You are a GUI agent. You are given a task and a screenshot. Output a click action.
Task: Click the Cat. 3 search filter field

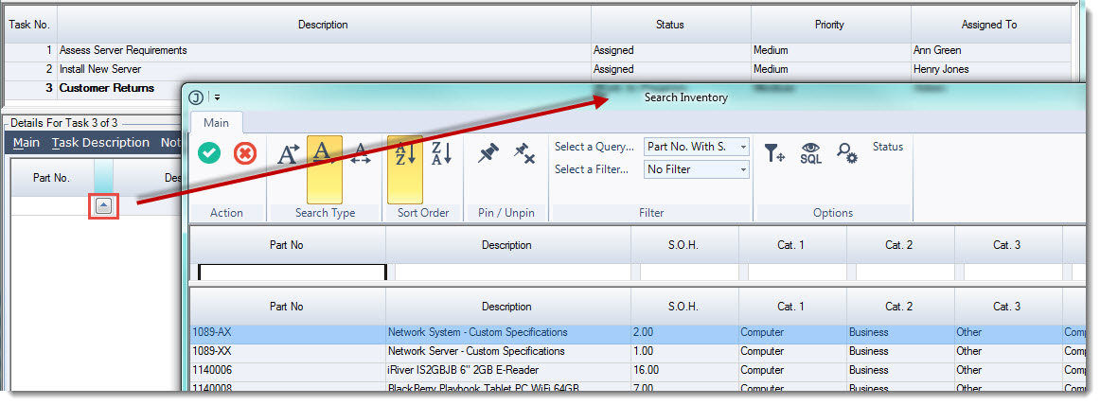point(1012,272)
